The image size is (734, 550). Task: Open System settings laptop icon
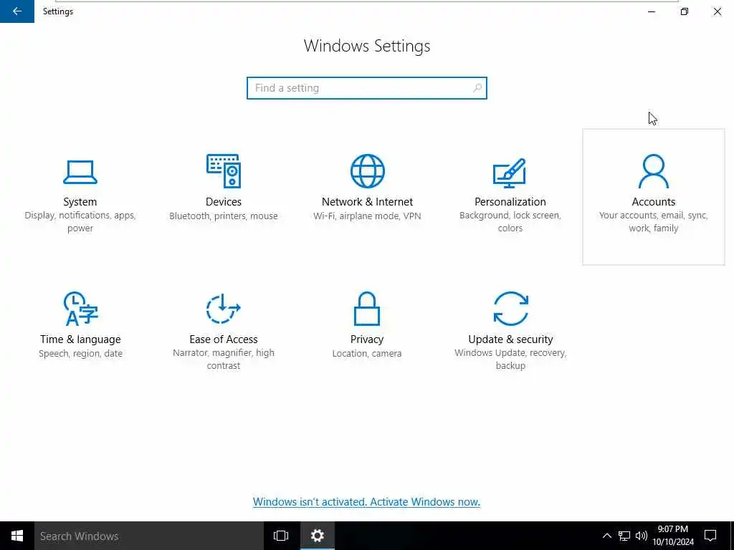(80, 172)
